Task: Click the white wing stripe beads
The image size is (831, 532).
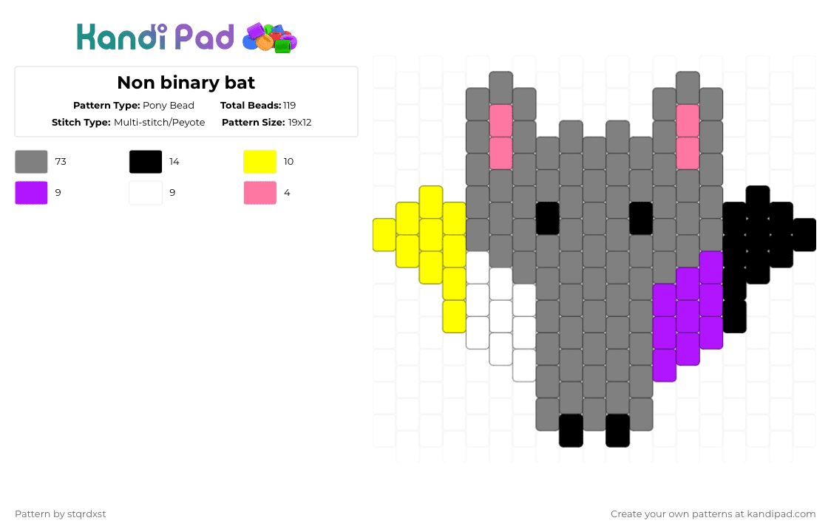Action: click(501, 316)
